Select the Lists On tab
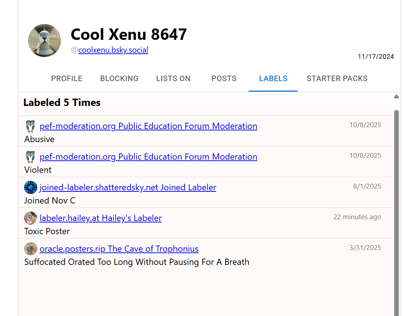This screenshot has width=404, height=316. (173, 79)
